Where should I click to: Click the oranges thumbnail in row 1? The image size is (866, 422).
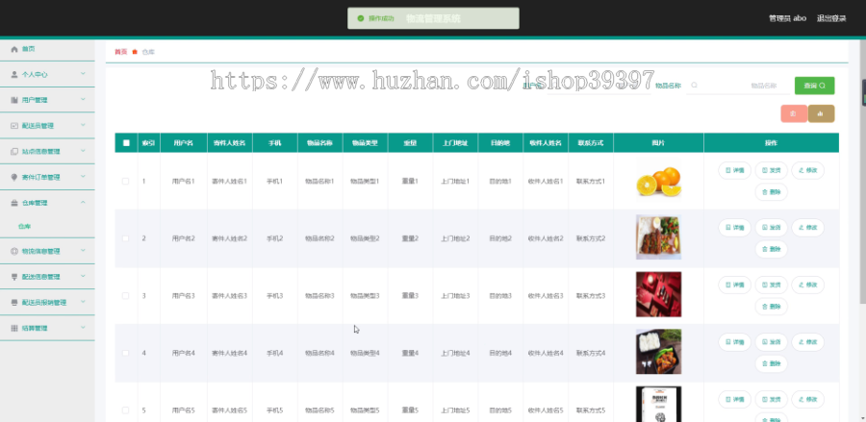point(658,181)
